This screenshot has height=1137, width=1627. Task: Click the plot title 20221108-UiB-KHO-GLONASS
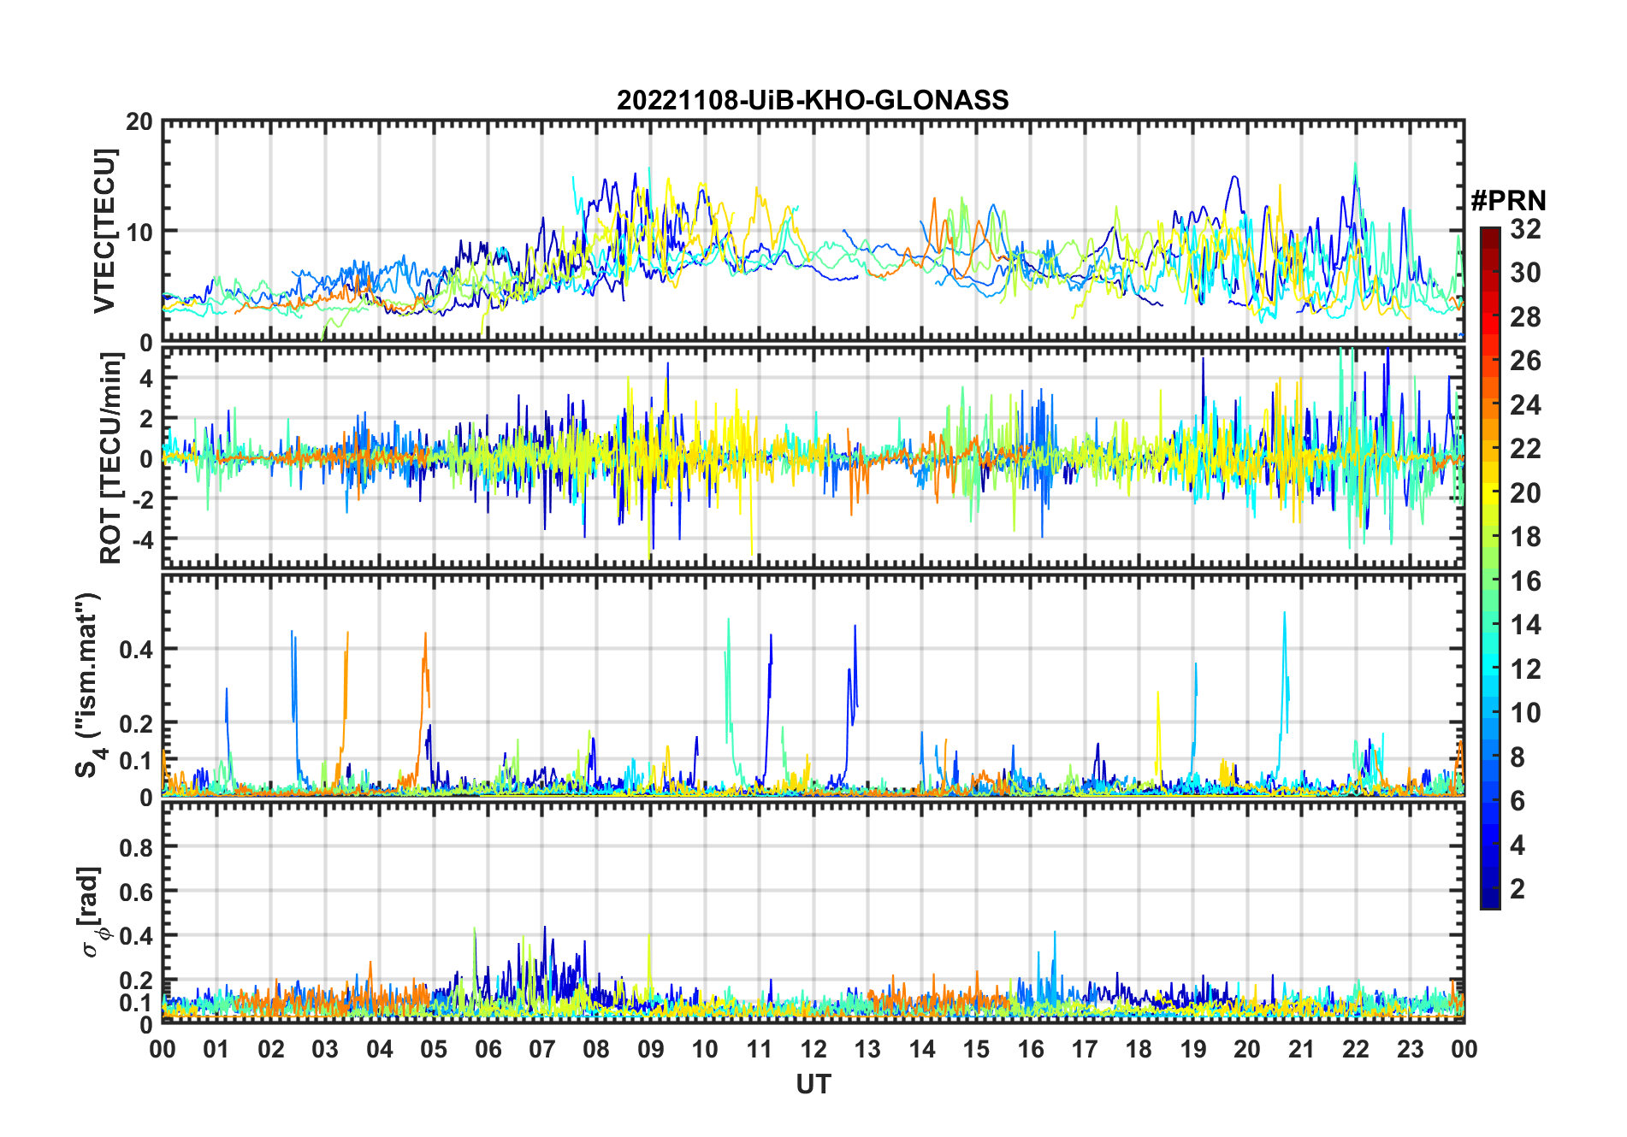(x=813, y=101)
